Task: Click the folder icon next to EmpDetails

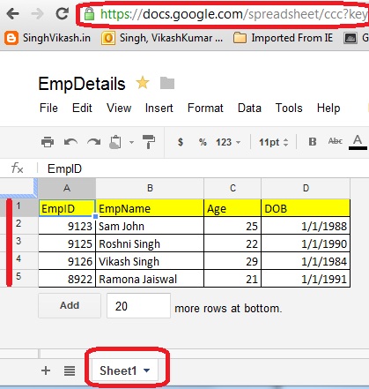Action: [x=167, y=83]
